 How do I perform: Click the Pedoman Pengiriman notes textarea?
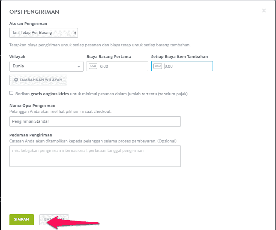point(95,156)
